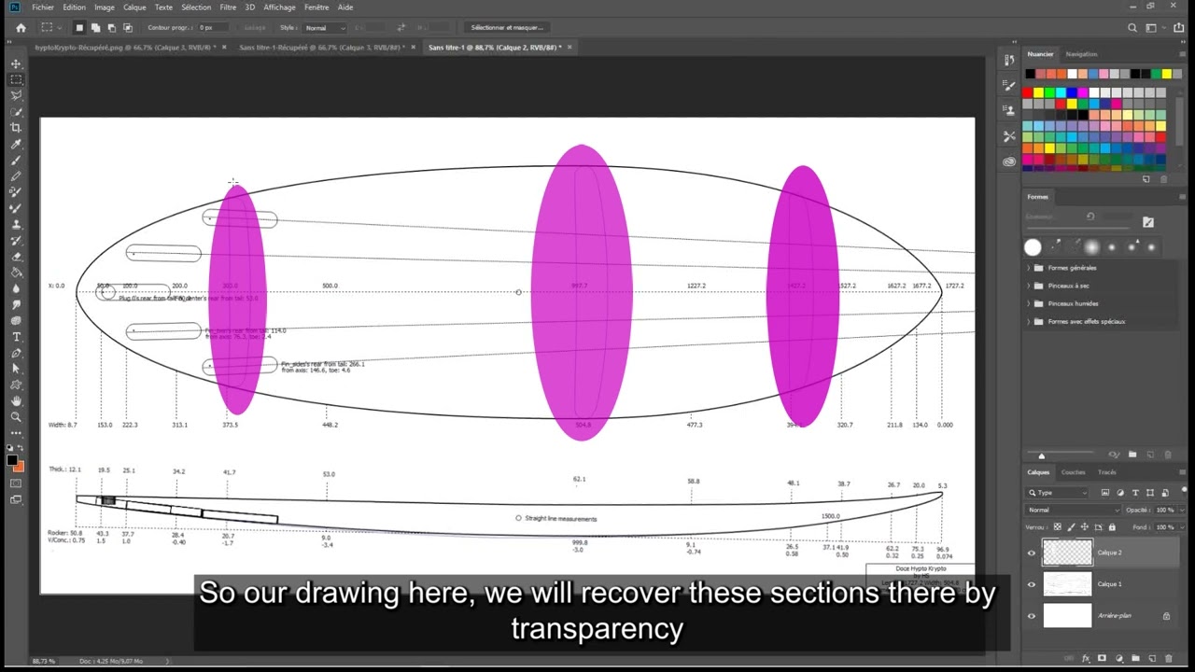Select the Rectangular Marquee tool in toolbar
The height and width of the screenshot is (672, 1195).
16,80
